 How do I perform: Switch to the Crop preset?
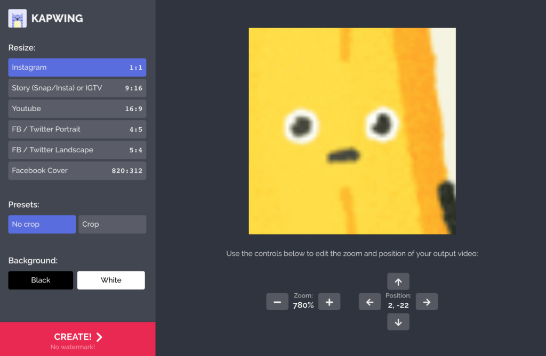[x=112, y=224]
